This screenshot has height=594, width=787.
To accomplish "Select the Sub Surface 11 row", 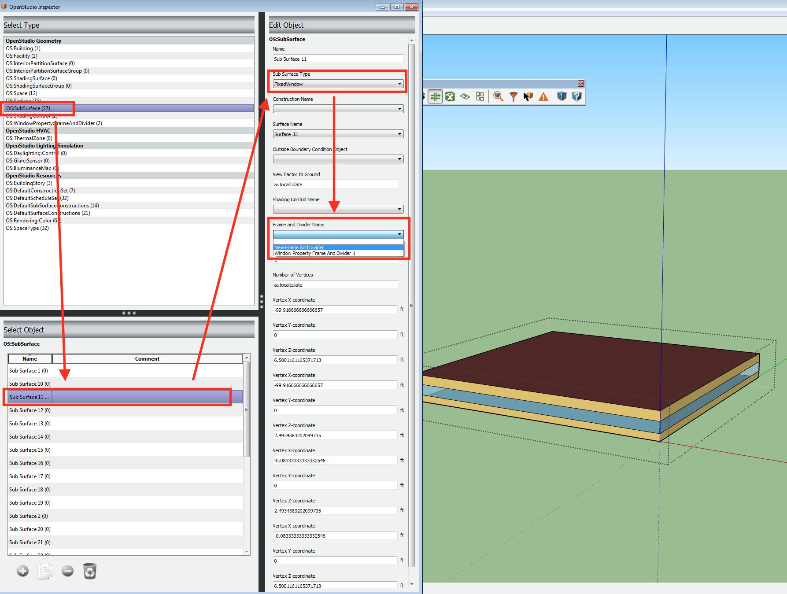I will (x=126, y=397).
